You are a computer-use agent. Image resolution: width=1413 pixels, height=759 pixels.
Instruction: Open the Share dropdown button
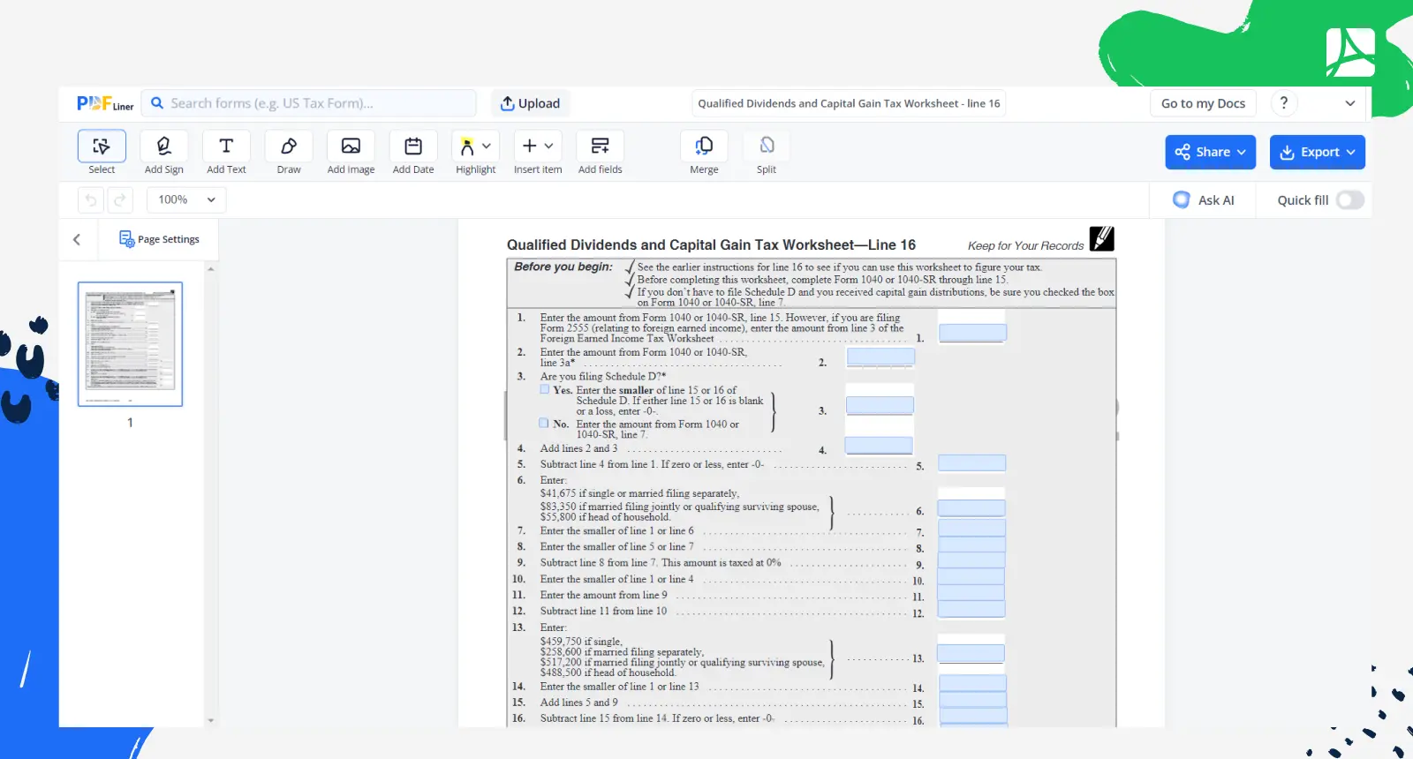pyautogui.click(x=1209, y=152)
